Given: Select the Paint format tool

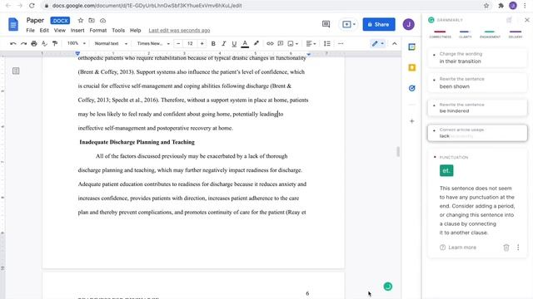Looking at the screenshot, I should coord(55,43).
